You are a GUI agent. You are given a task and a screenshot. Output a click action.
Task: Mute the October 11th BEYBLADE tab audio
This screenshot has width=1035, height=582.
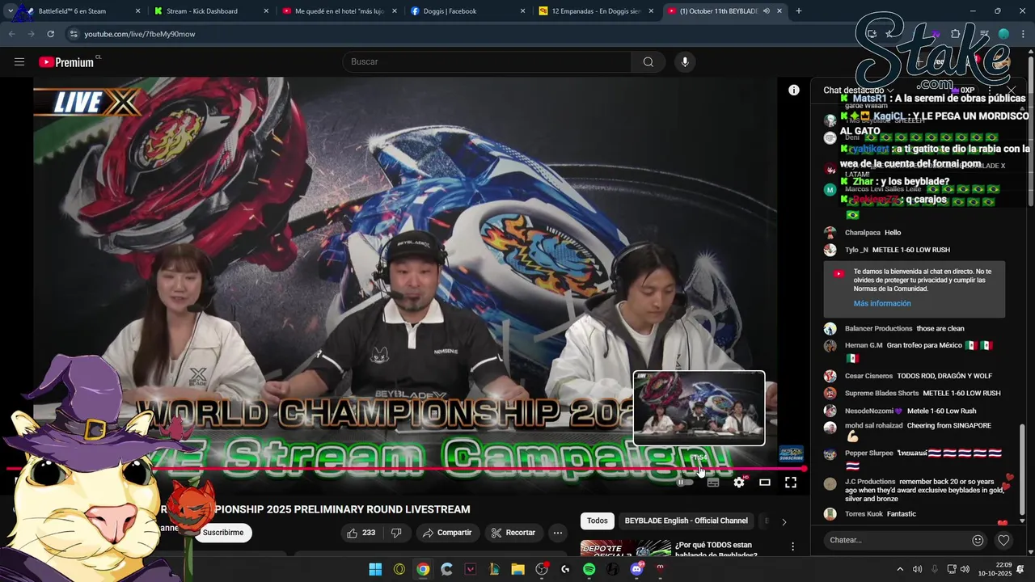pyautogui.click(x=766, y=11)
